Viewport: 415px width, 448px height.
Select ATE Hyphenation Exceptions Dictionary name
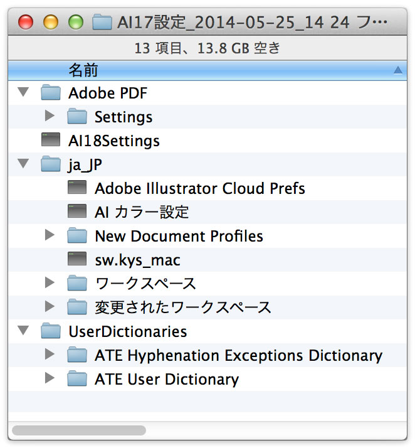click(238, 356)
